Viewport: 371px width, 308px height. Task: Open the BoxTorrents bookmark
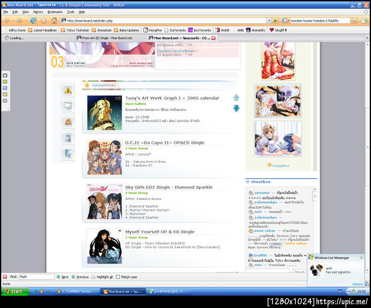200,30
